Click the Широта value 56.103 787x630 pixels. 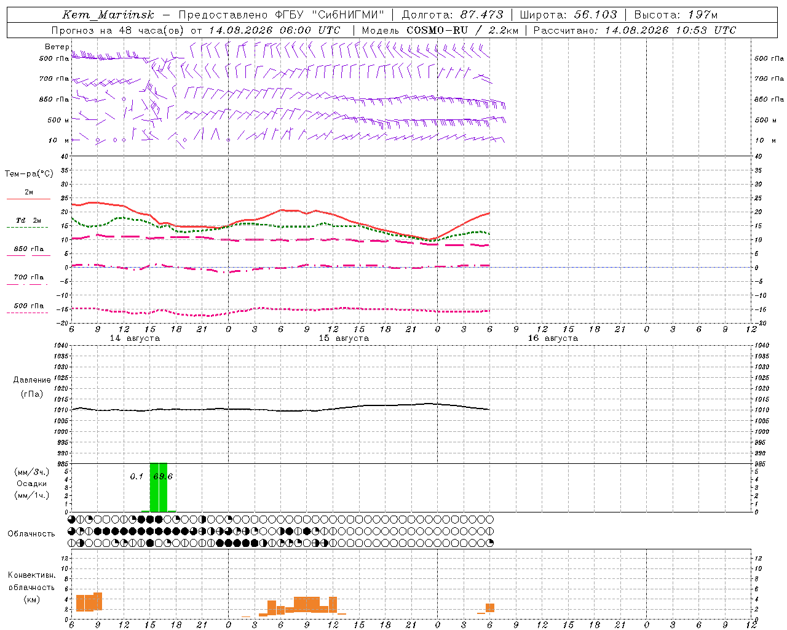(x=595, y=15)
